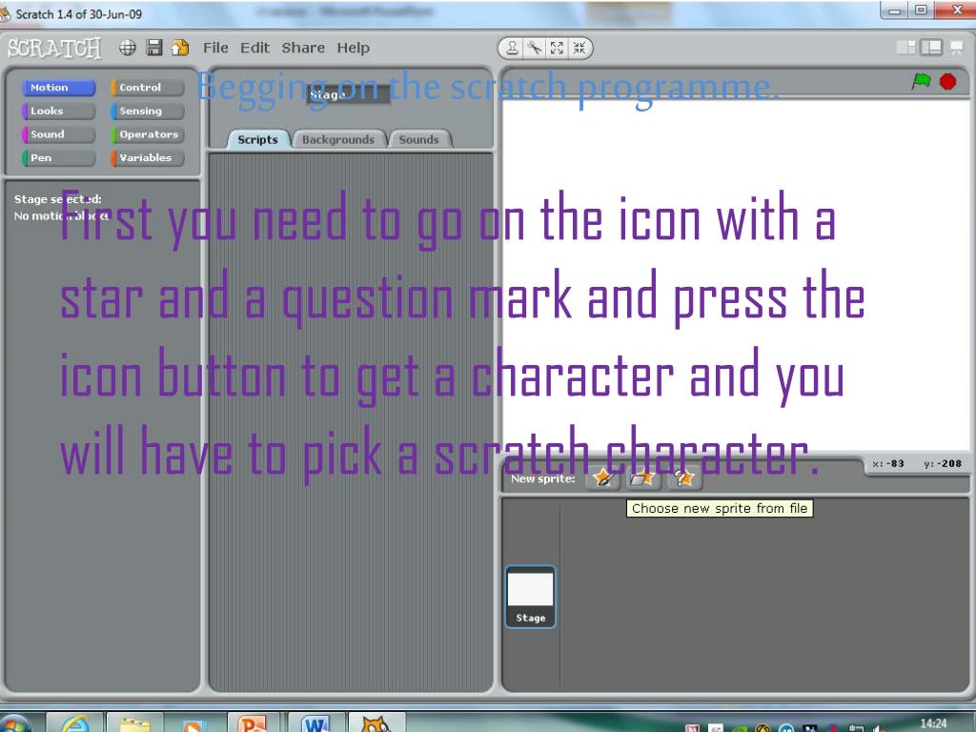Select the Sensing block category

pyautogui.click(x=147, y=111)
